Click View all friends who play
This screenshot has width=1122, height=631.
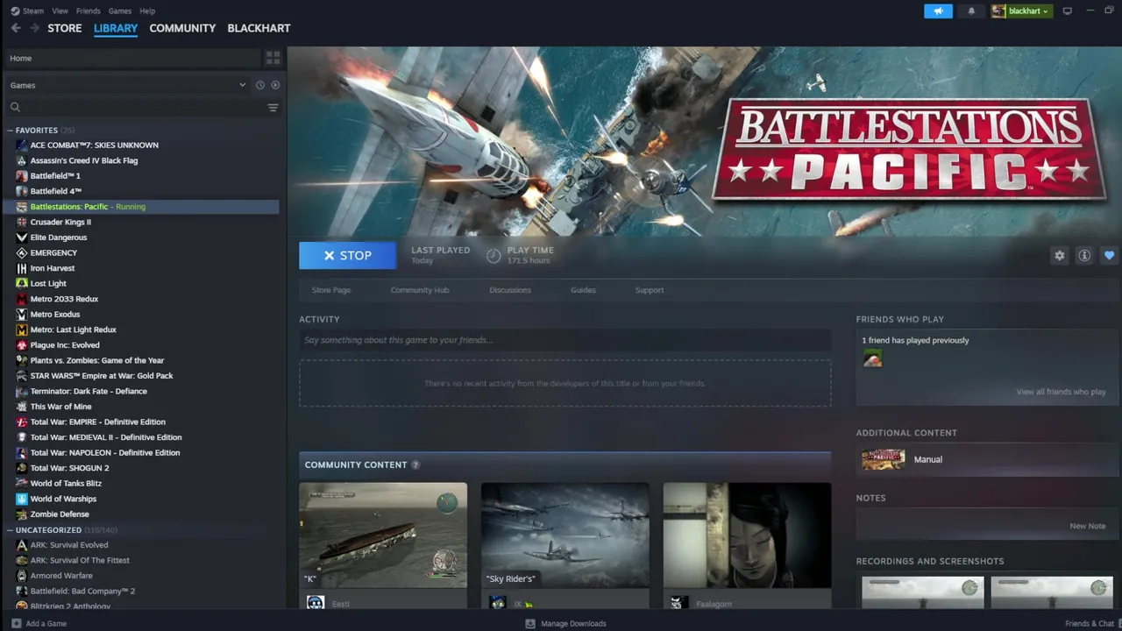click(x=1061, y=392)
